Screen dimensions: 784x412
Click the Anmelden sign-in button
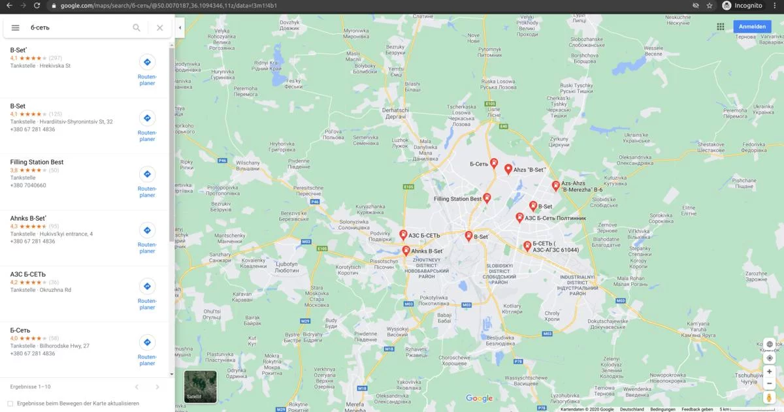coord(752,27)
